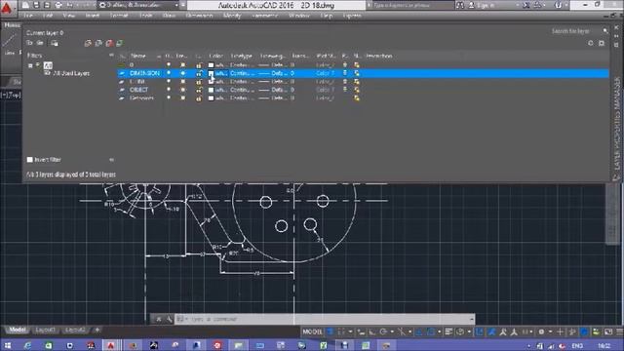The width and height of the screenshot is (624, 351).
Task: Open the Insert menu
Action: click(x=93, y=16)
